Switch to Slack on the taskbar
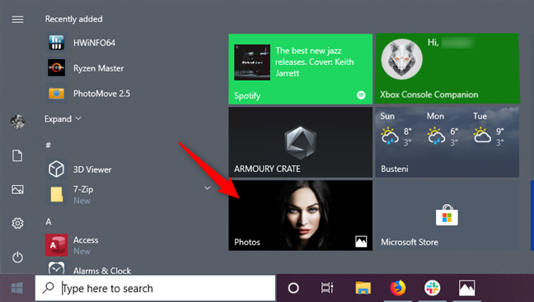534x302 pixels. [x=432, y=288]
